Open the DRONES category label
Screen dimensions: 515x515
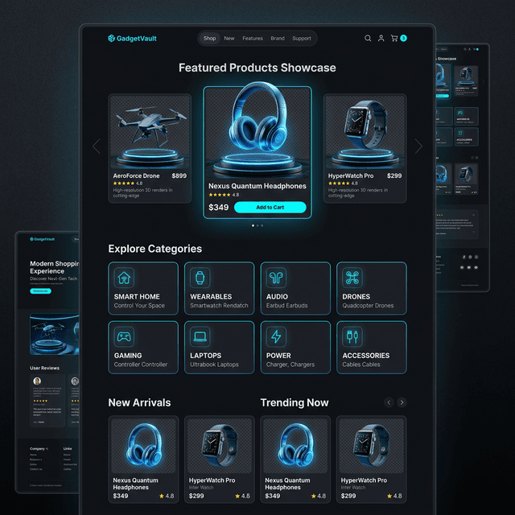(356, 297)
